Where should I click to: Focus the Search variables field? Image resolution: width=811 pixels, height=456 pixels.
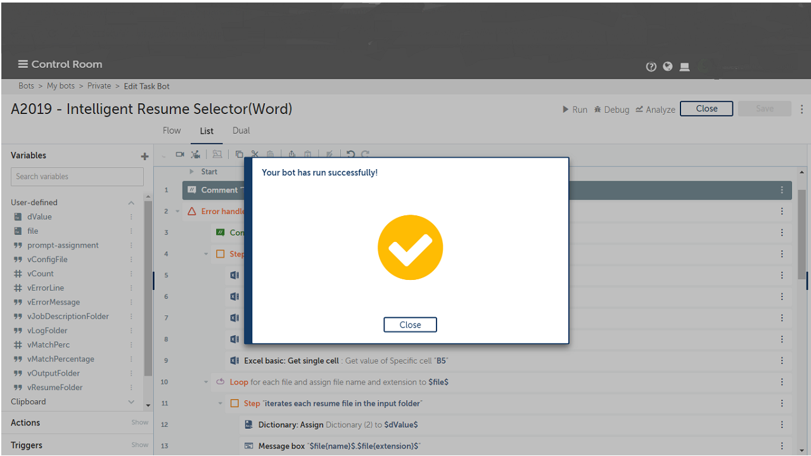click(77, 177)
